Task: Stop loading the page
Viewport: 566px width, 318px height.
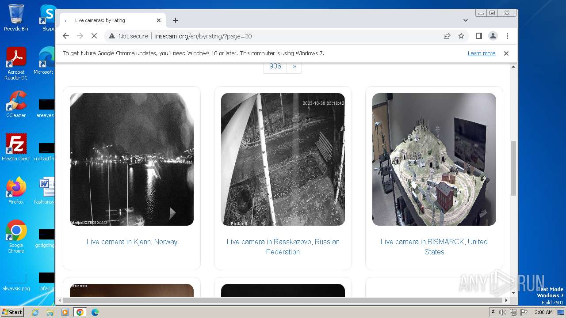Action: pyautogui.click(x=94, y=36)
